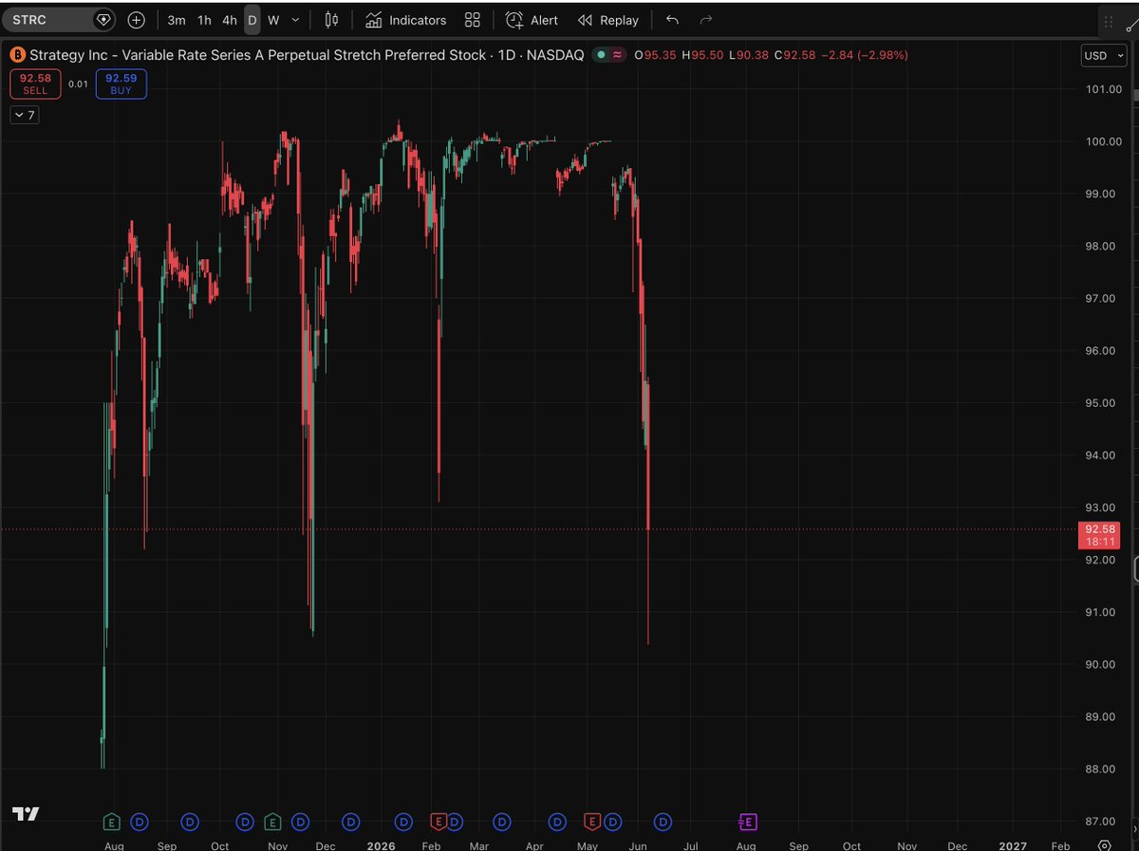Grab the toolbar drag handle dots
The height and width of the screenshot is (851, 1139).
(x=1109, y=20)
